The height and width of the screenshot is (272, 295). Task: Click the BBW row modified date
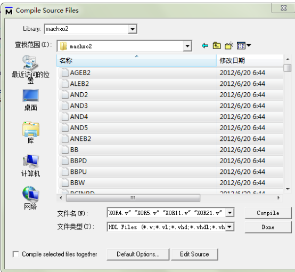[242, 183]
